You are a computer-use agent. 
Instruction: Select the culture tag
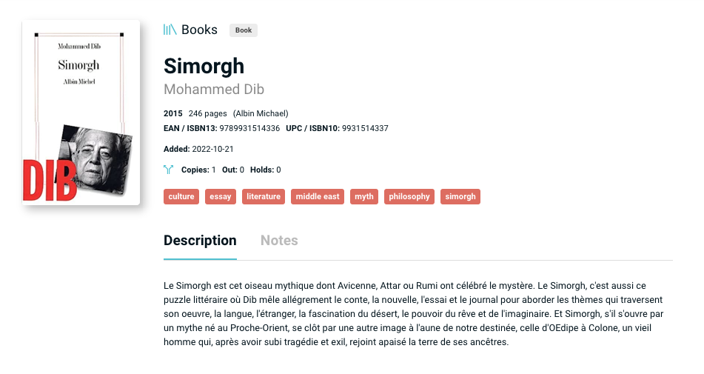point(181,197)
